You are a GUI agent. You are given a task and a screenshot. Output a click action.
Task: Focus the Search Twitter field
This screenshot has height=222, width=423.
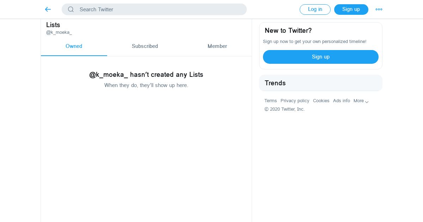pos(154,10)
